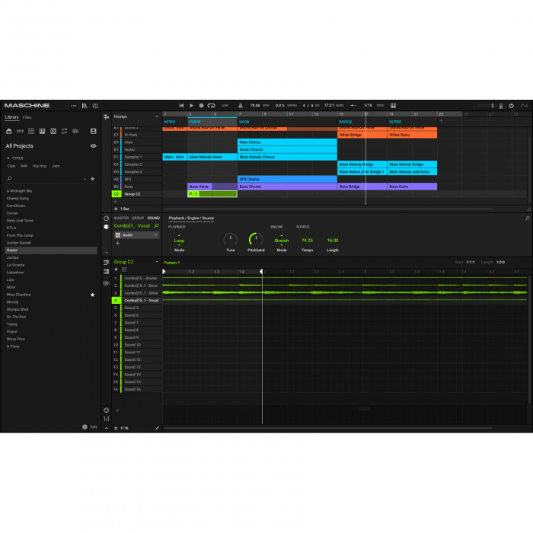Image resolution: width=533 pixels, height=533 pixels.
Task: Switch to the Files tab
Action: (27, 117)
